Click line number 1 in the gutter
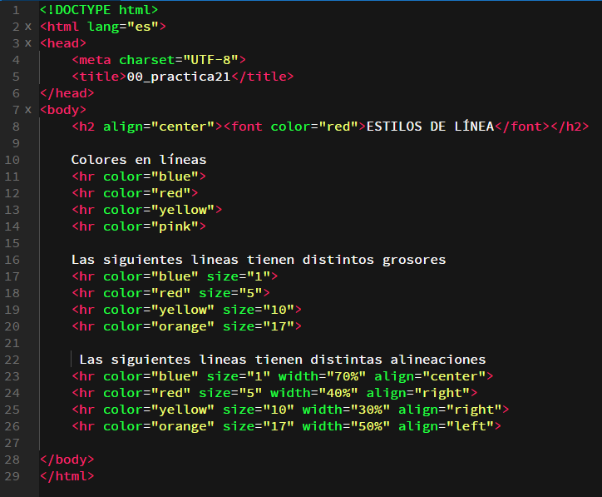 pos(16,10)
